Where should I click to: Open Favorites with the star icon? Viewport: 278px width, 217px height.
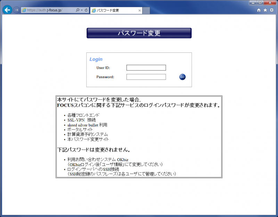pyautogui.click(x=265, y=10)
